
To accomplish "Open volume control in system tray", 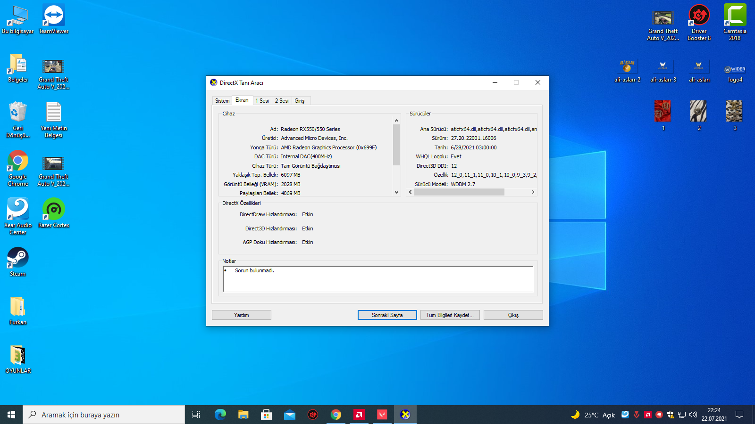I will (693, 415).
